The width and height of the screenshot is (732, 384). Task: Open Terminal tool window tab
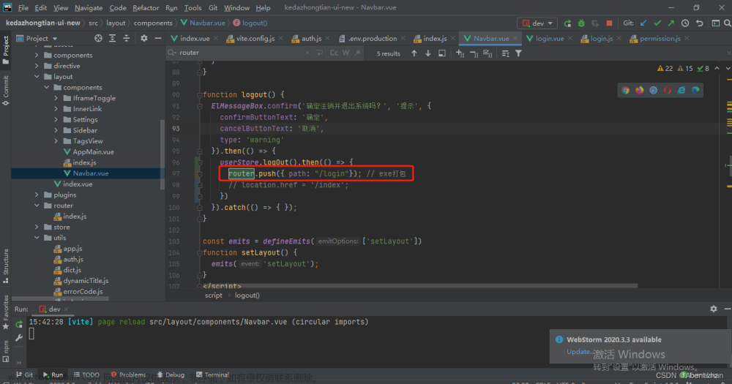[x=212, y=374]
